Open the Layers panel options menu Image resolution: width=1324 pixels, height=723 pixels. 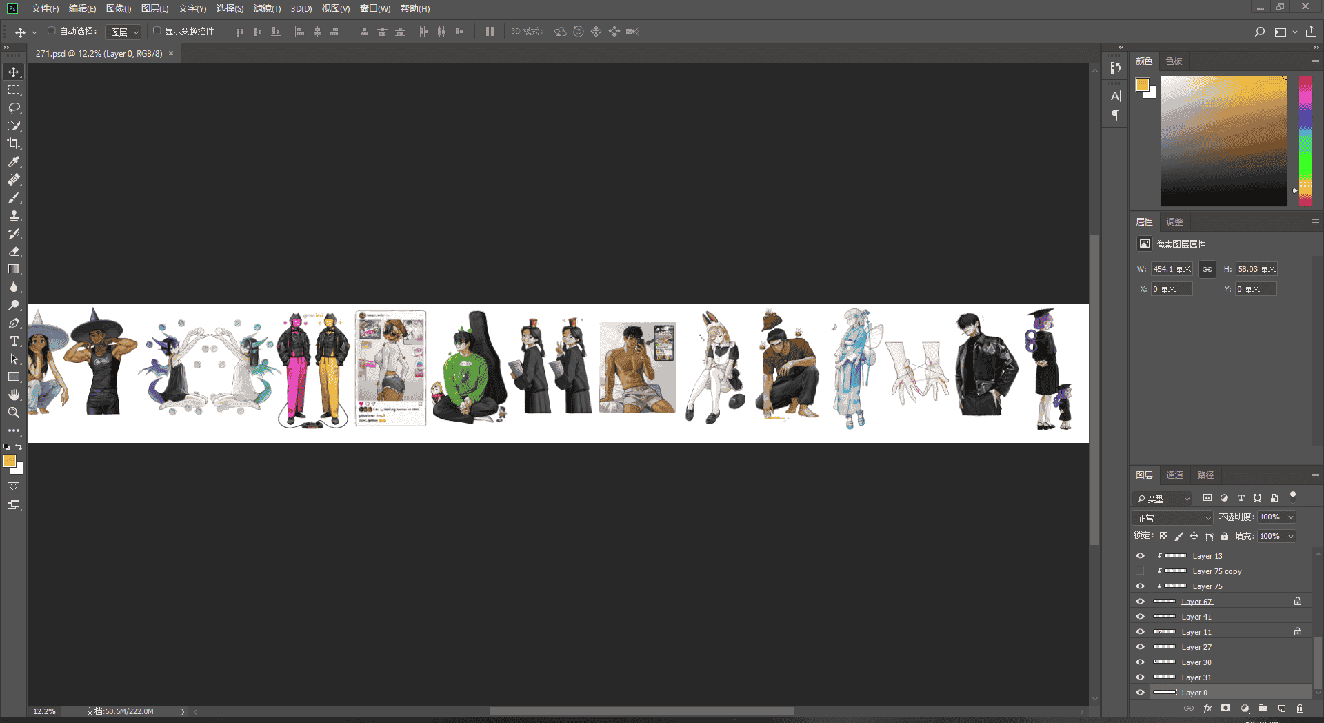[1316, 475]
